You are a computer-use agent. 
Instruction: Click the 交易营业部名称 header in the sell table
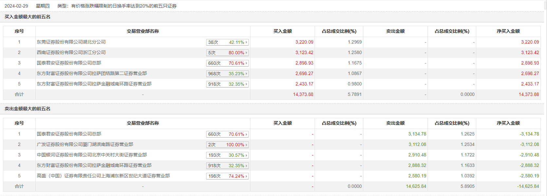coord(143,123)
